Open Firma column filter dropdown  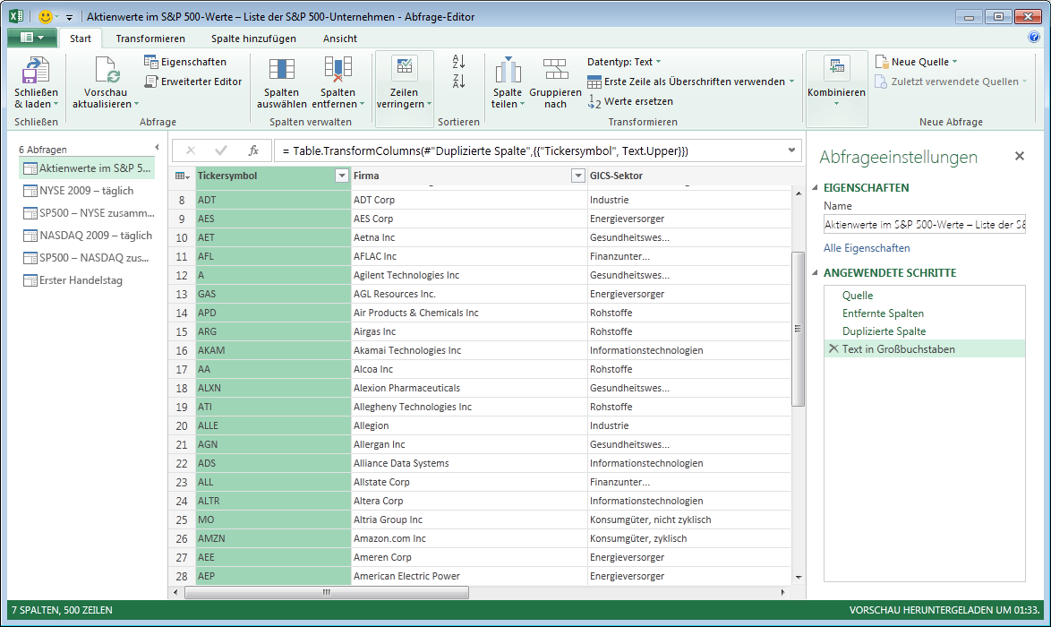click(577, 176)
